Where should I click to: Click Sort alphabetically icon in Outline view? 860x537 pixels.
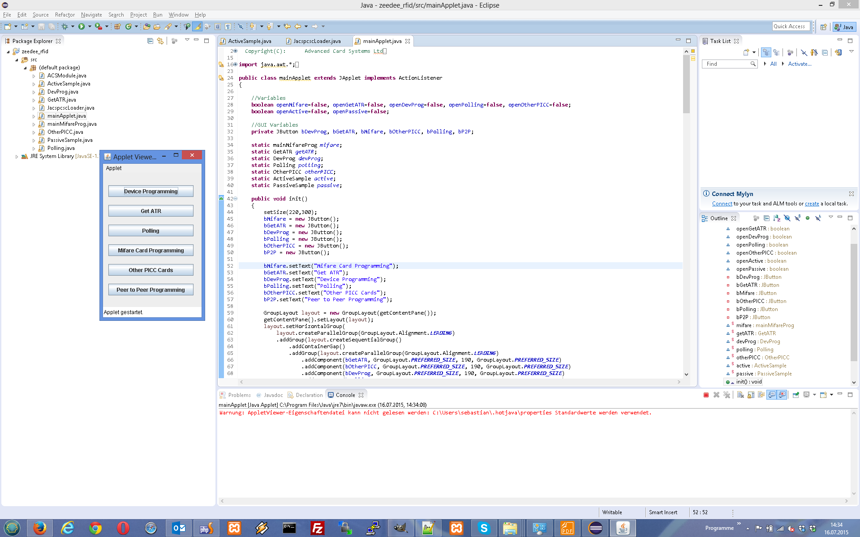point(777,218)
